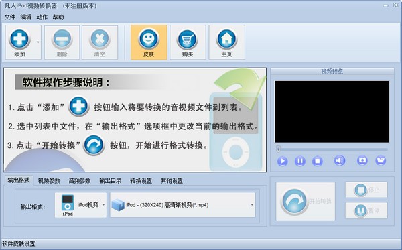Click the 软件操作步骤说明 heading text
This screenshot has height=250, width=402.
(66, 82)
